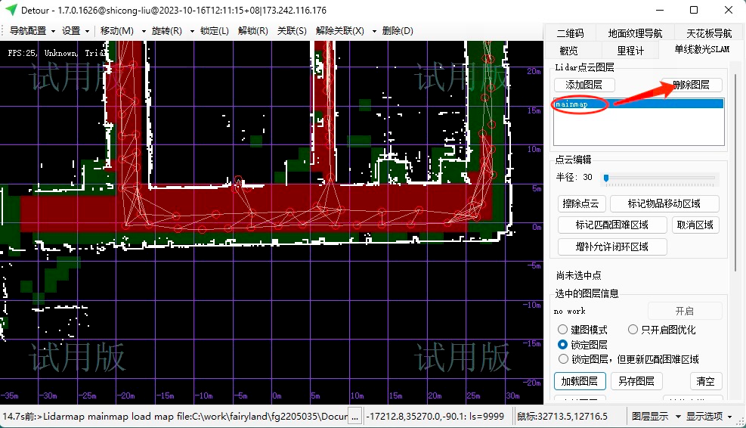Open the 里程计 tab
This screenshot has height=428, width=746.
coord(630,51)
